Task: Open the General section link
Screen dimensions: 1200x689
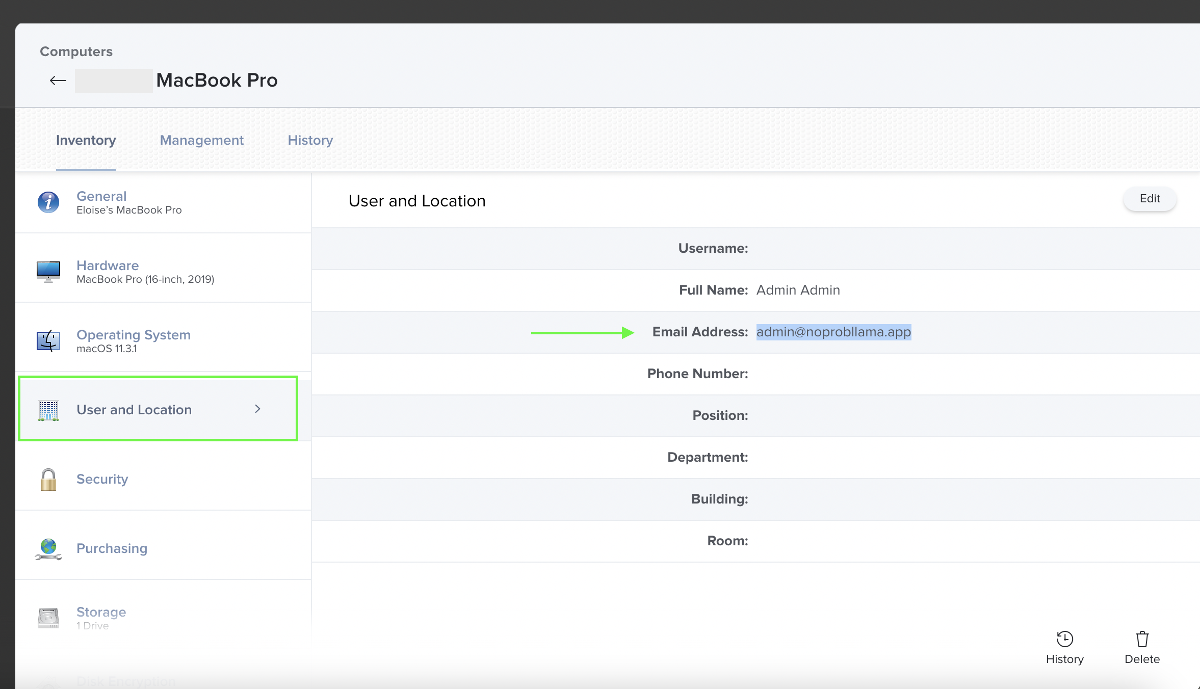Action: tap(101, 196)
